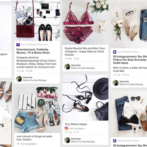Click Kellie avatar under Tony Bianco Kappa pin
Screen dimensions: 147x147
point(67,140)
